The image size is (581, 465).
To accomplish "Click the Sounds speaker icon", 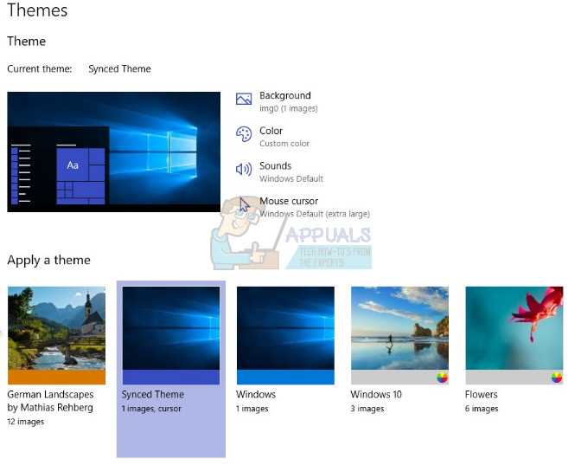I will point(244,169).
